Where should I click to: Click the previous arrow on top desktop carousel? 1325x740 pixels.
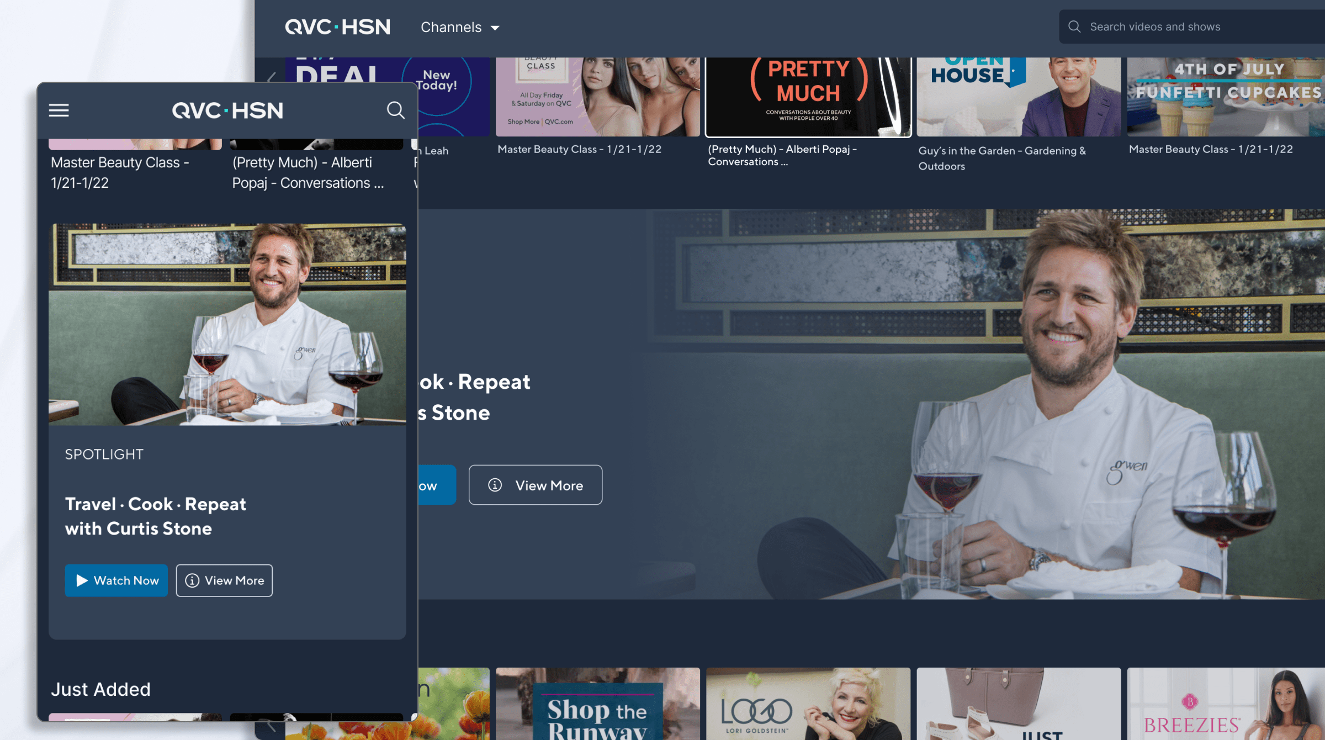(x=271, y=77)
